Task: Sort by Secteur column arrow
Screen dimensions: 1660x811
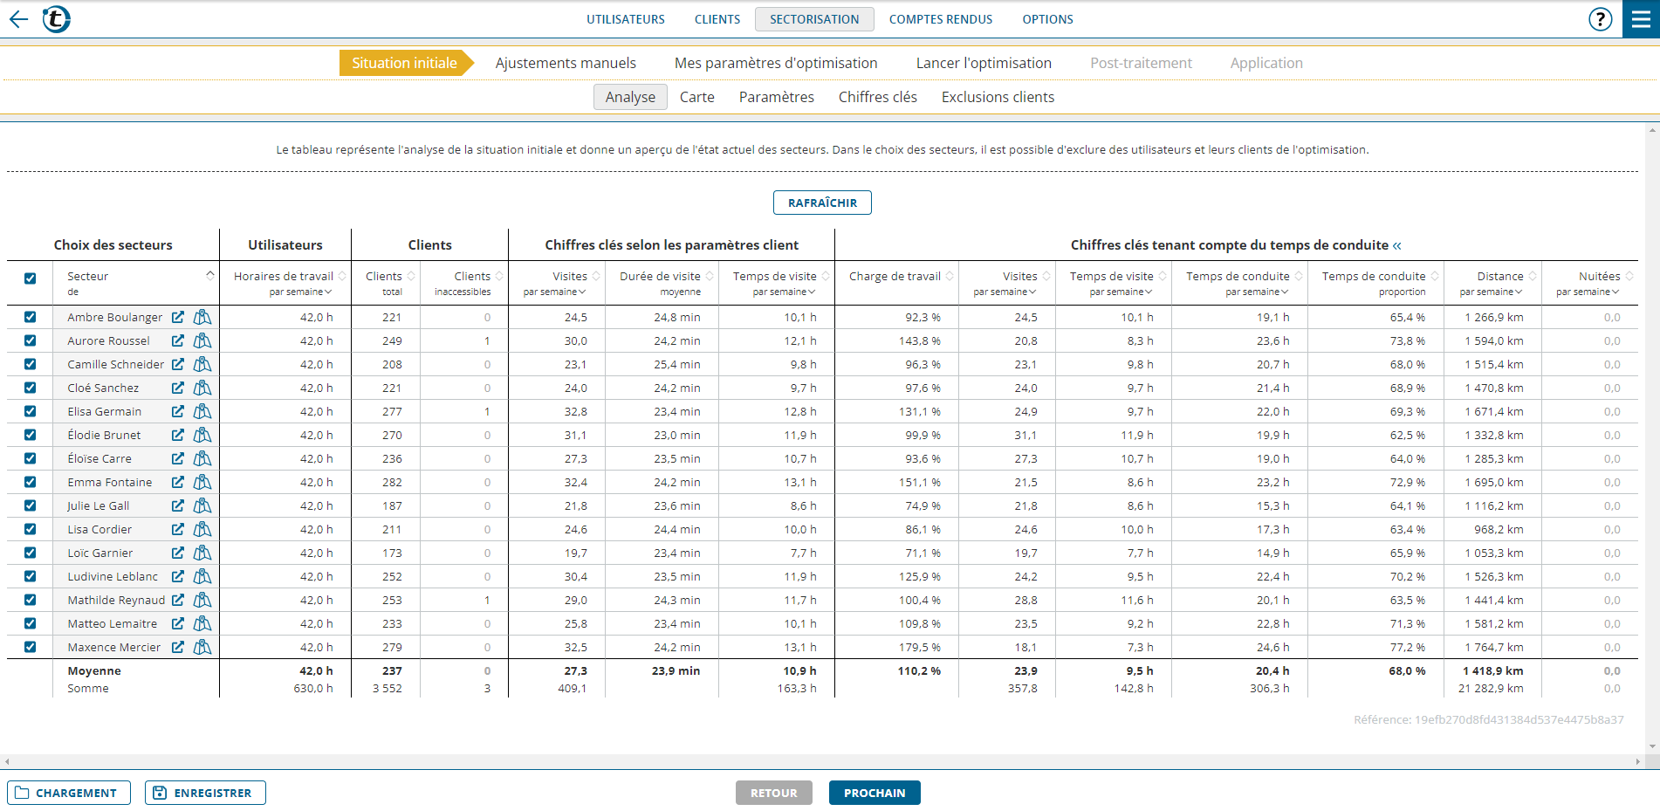Action: click(210, 275)
